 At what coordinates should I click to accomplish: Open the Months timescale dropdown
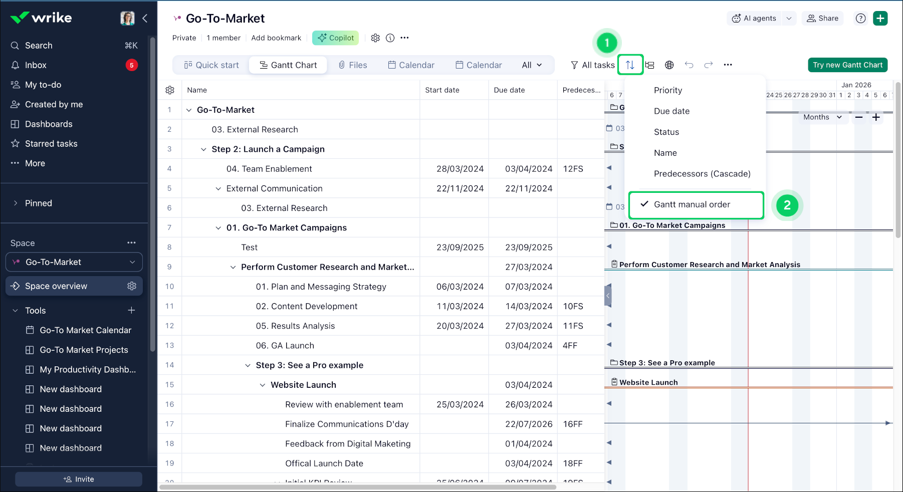point(822,117)
